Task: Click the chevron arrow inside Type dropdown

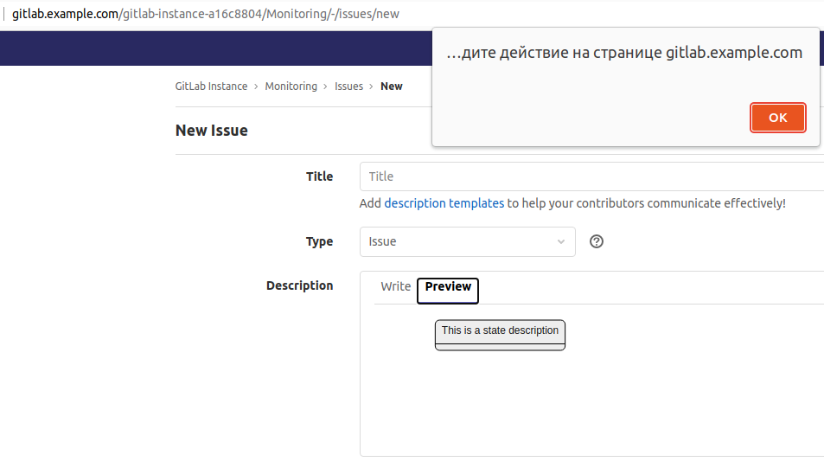Action: [x=560, y=242]
